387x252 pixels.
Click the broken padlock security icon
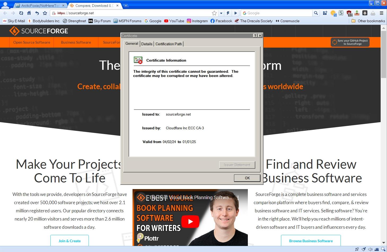54,13
